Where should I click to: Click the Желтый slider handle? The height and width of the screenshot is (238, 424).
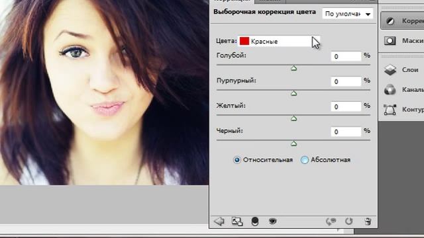[x=293, y=118]
